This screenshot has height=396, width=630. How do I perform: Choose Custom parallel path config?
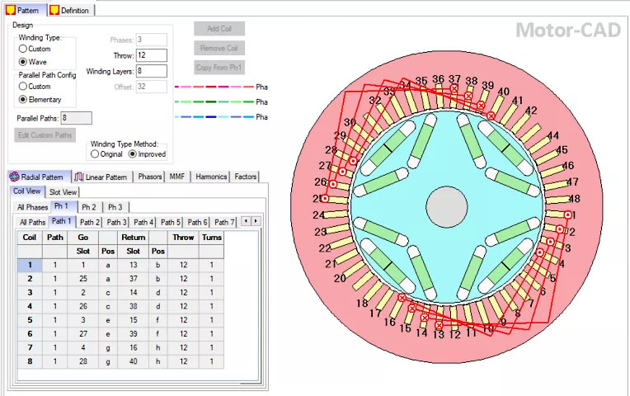pyautogui.click(x=24, y=87)
